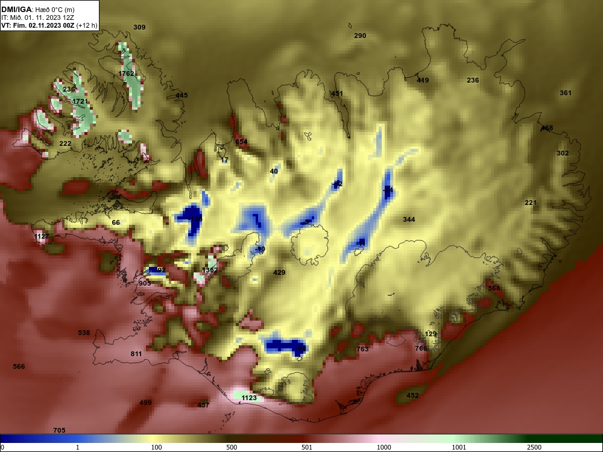Click the 766 value label

[421, 348]
